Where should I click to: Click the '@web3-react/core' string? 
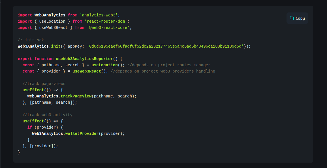108,27
